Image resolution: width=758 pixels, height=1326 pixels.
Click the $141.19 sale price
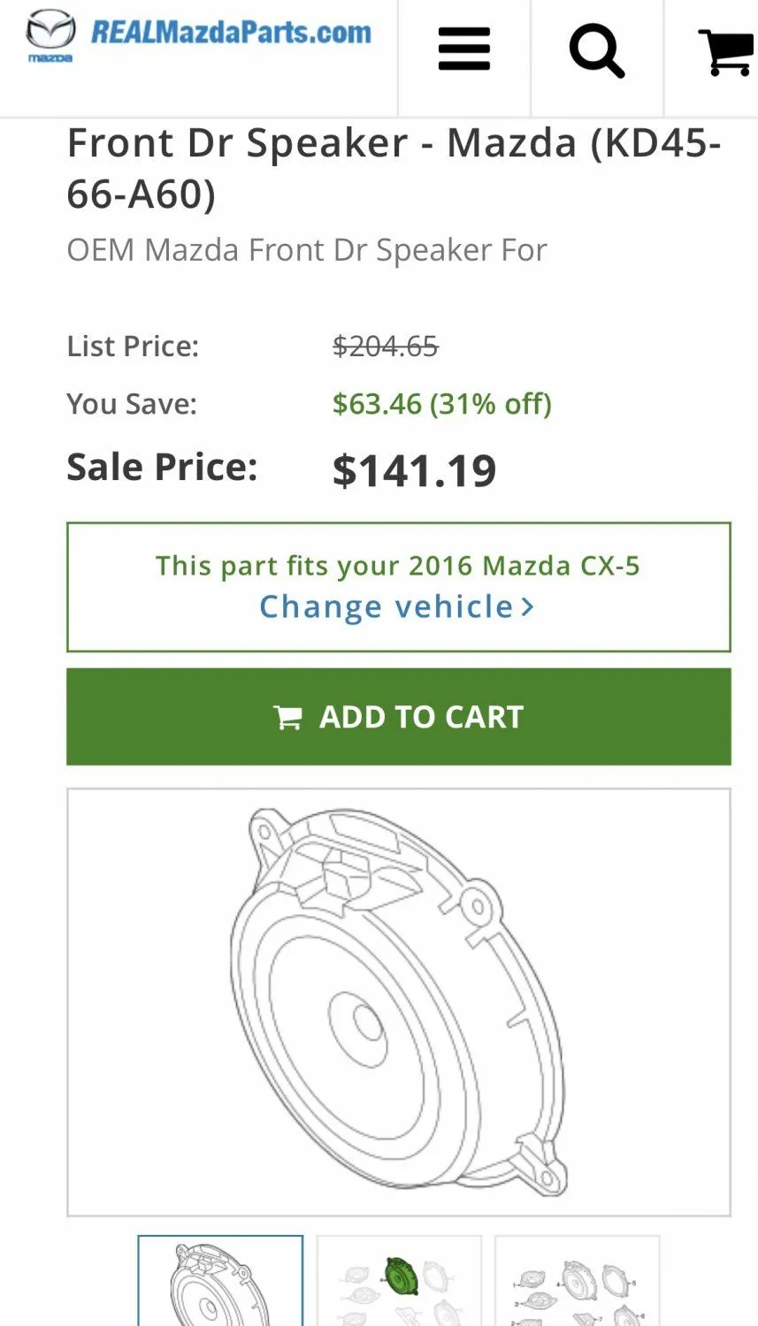(x=414, y=470)
